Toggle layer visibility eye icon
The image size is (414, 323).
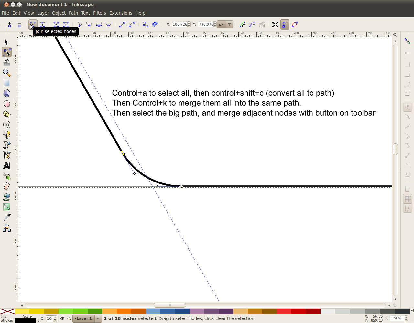click(x=62, y=318)
